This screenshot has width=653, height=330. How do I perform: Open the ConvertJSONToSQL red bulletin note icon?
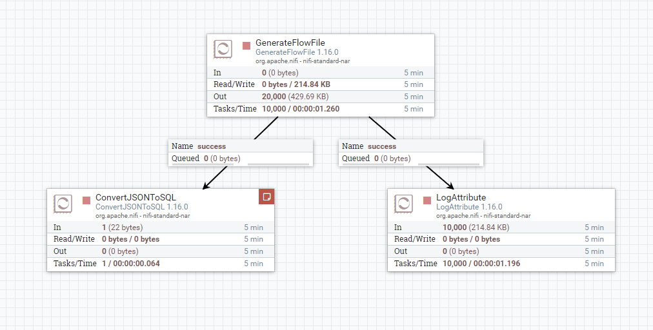click(x=266, y=197)
